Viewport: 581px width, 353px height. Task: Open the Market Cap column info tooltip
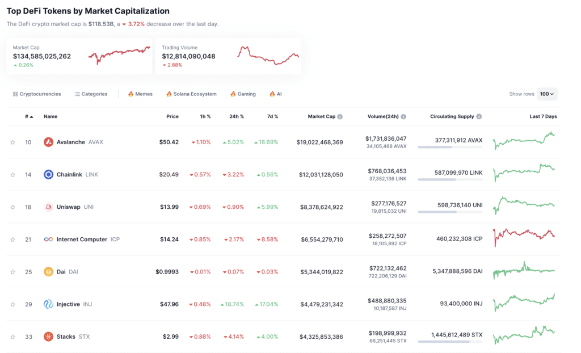click(x=340, y=116)
